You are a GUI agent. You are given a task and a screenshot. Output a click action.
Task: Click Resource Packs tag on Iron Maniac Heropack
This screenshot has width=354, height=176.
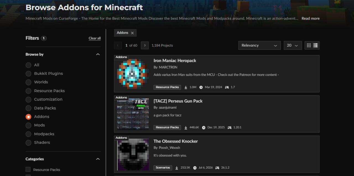(167, 87)
